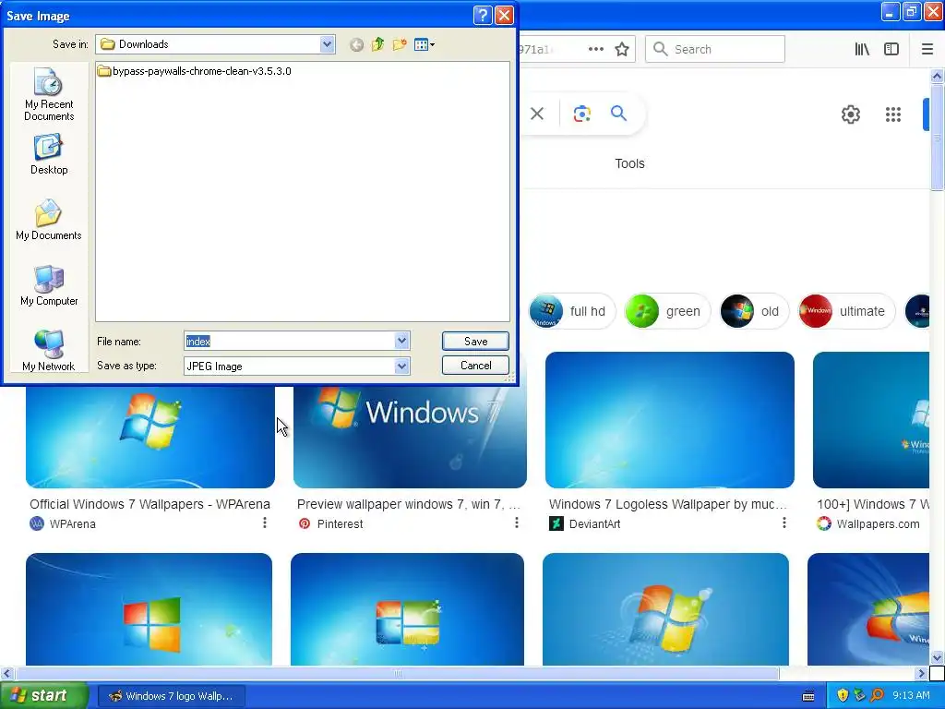This screenshot has width=945, height=709.
Task: Click the 'Windows 7 Logoless Wallpaper' title link
Action: coord(668,504)
